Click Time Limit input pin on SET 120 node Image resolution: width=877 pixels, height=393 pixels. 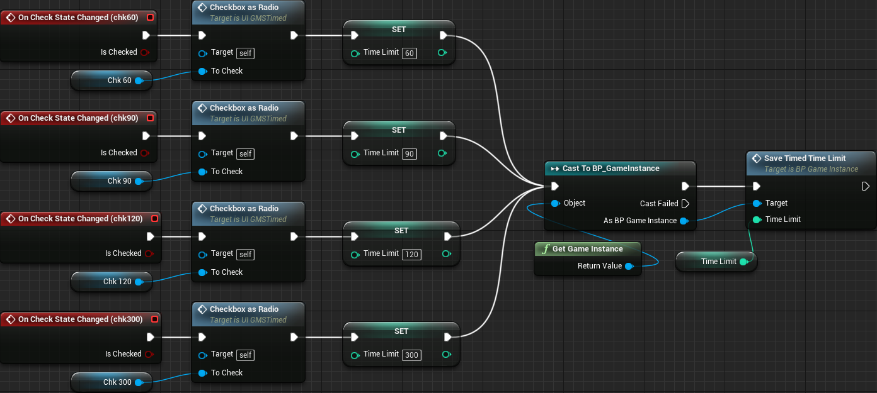click(355, 253)
